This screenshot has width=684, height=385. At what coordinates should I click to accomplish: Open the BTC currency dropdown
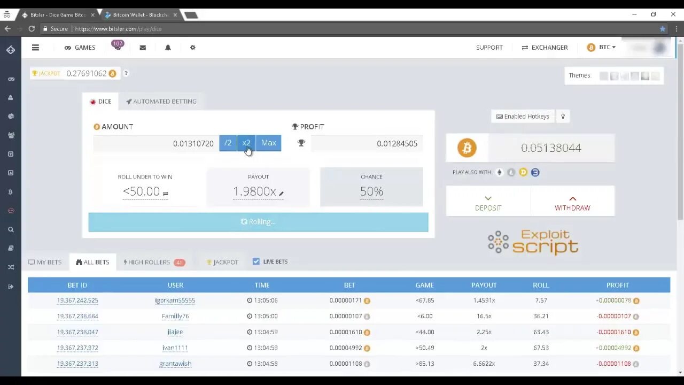602,48
